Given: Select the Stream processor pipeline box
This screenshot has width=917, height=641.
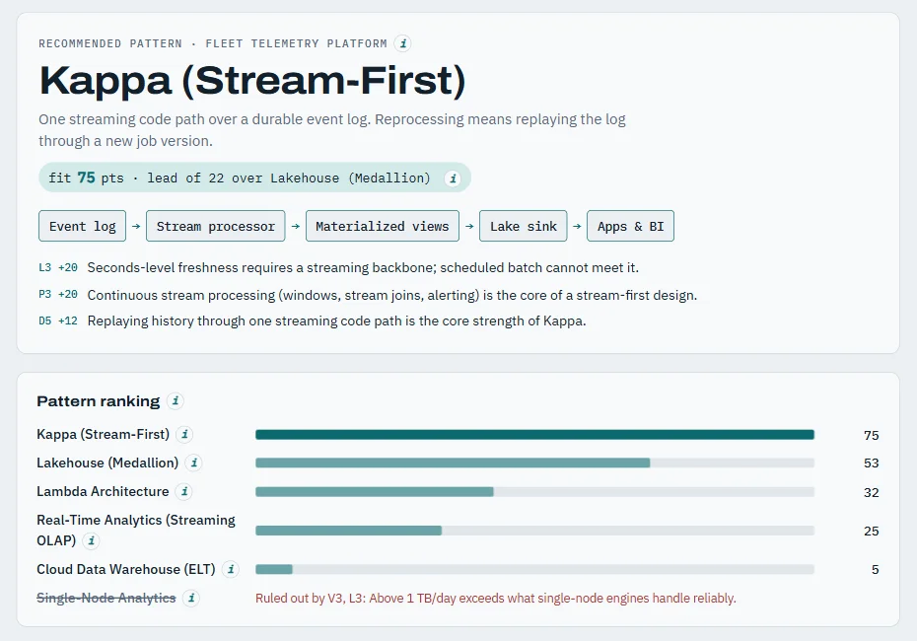Looking at the screenshot, I should coord(215,226).
